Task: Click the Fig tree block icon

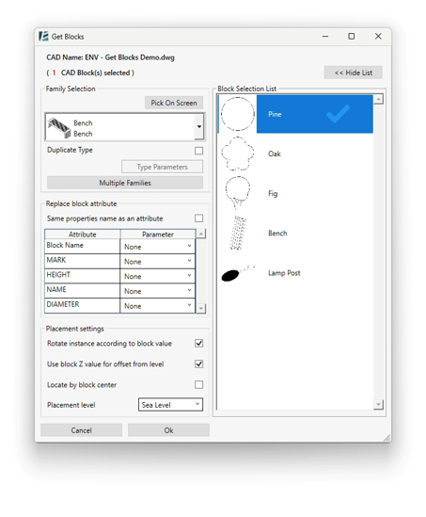Action: click(x=237, y=193)
